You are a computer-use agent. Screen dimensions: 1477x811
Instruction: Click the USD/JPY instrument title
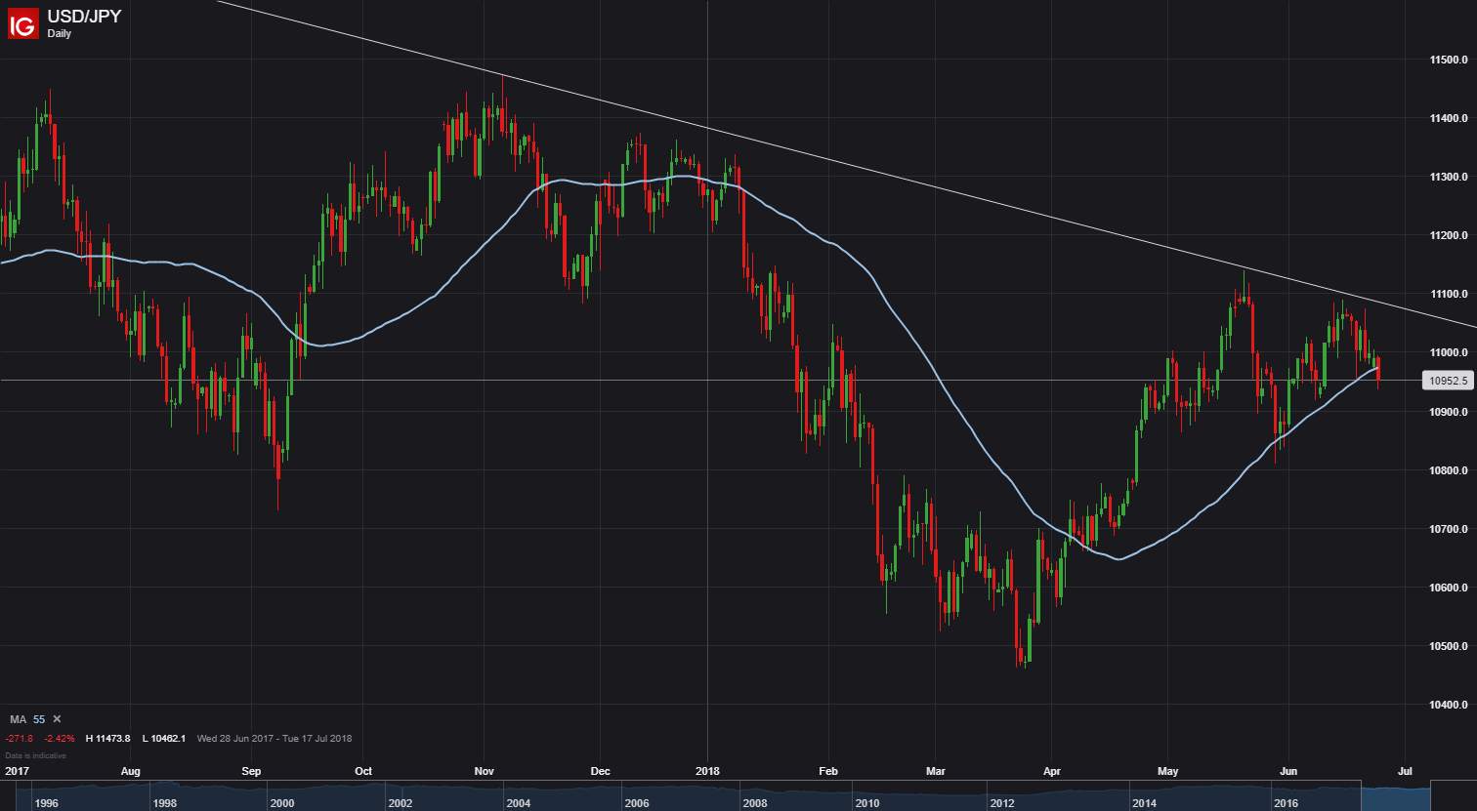coord(84,16)
